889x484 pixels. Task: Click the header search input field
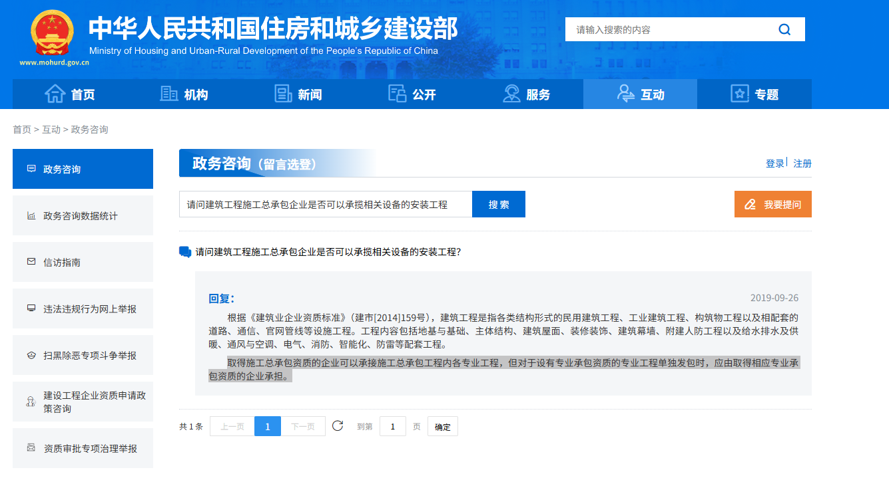pyautogui.click(x=666, y=29)
